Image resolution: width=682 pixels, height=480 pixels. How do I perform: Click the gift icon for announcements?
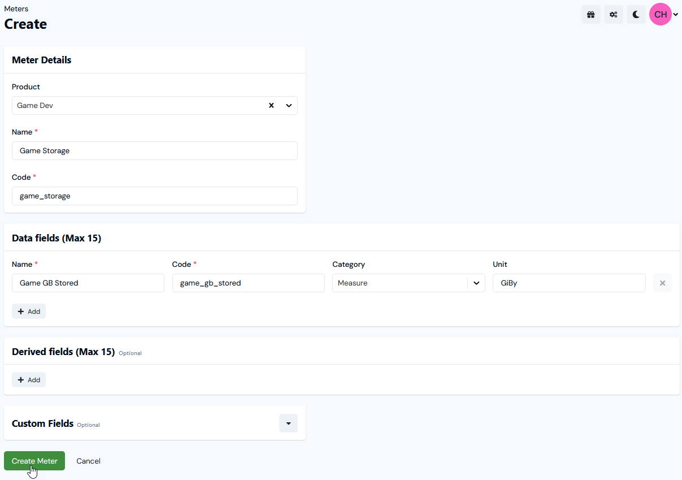(x=590, y=14)
